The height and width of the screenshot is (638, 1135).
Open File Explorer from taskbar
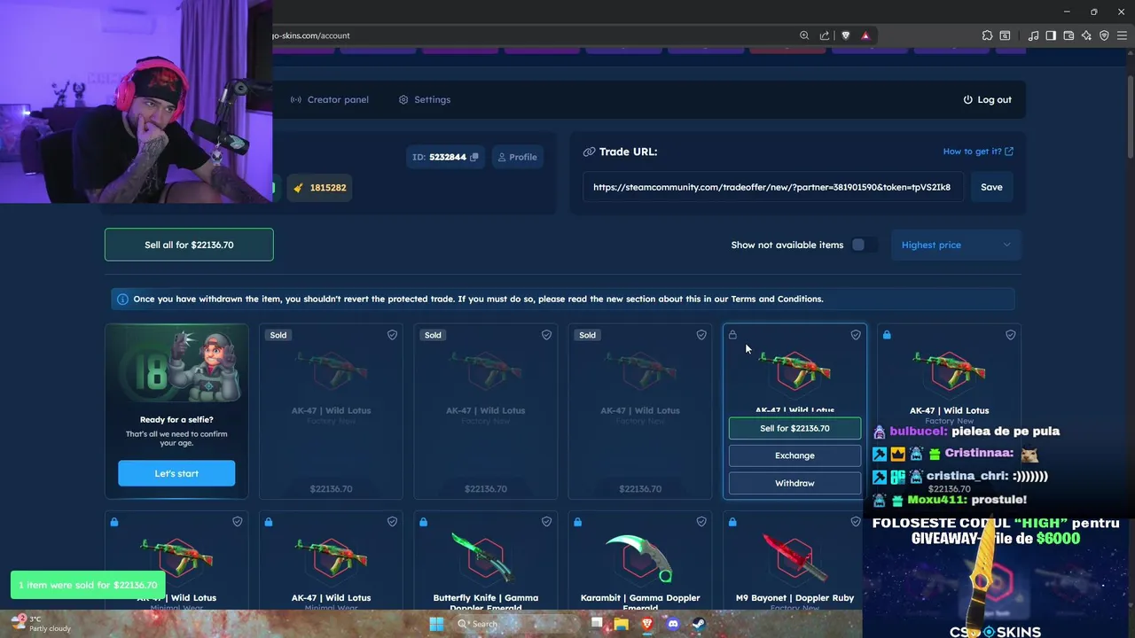622,624
